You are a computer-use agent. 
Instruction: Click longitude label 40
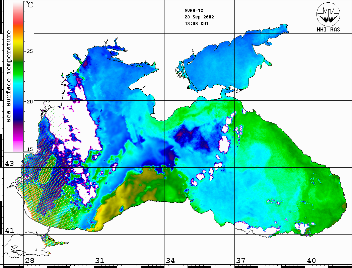[311, 260]
